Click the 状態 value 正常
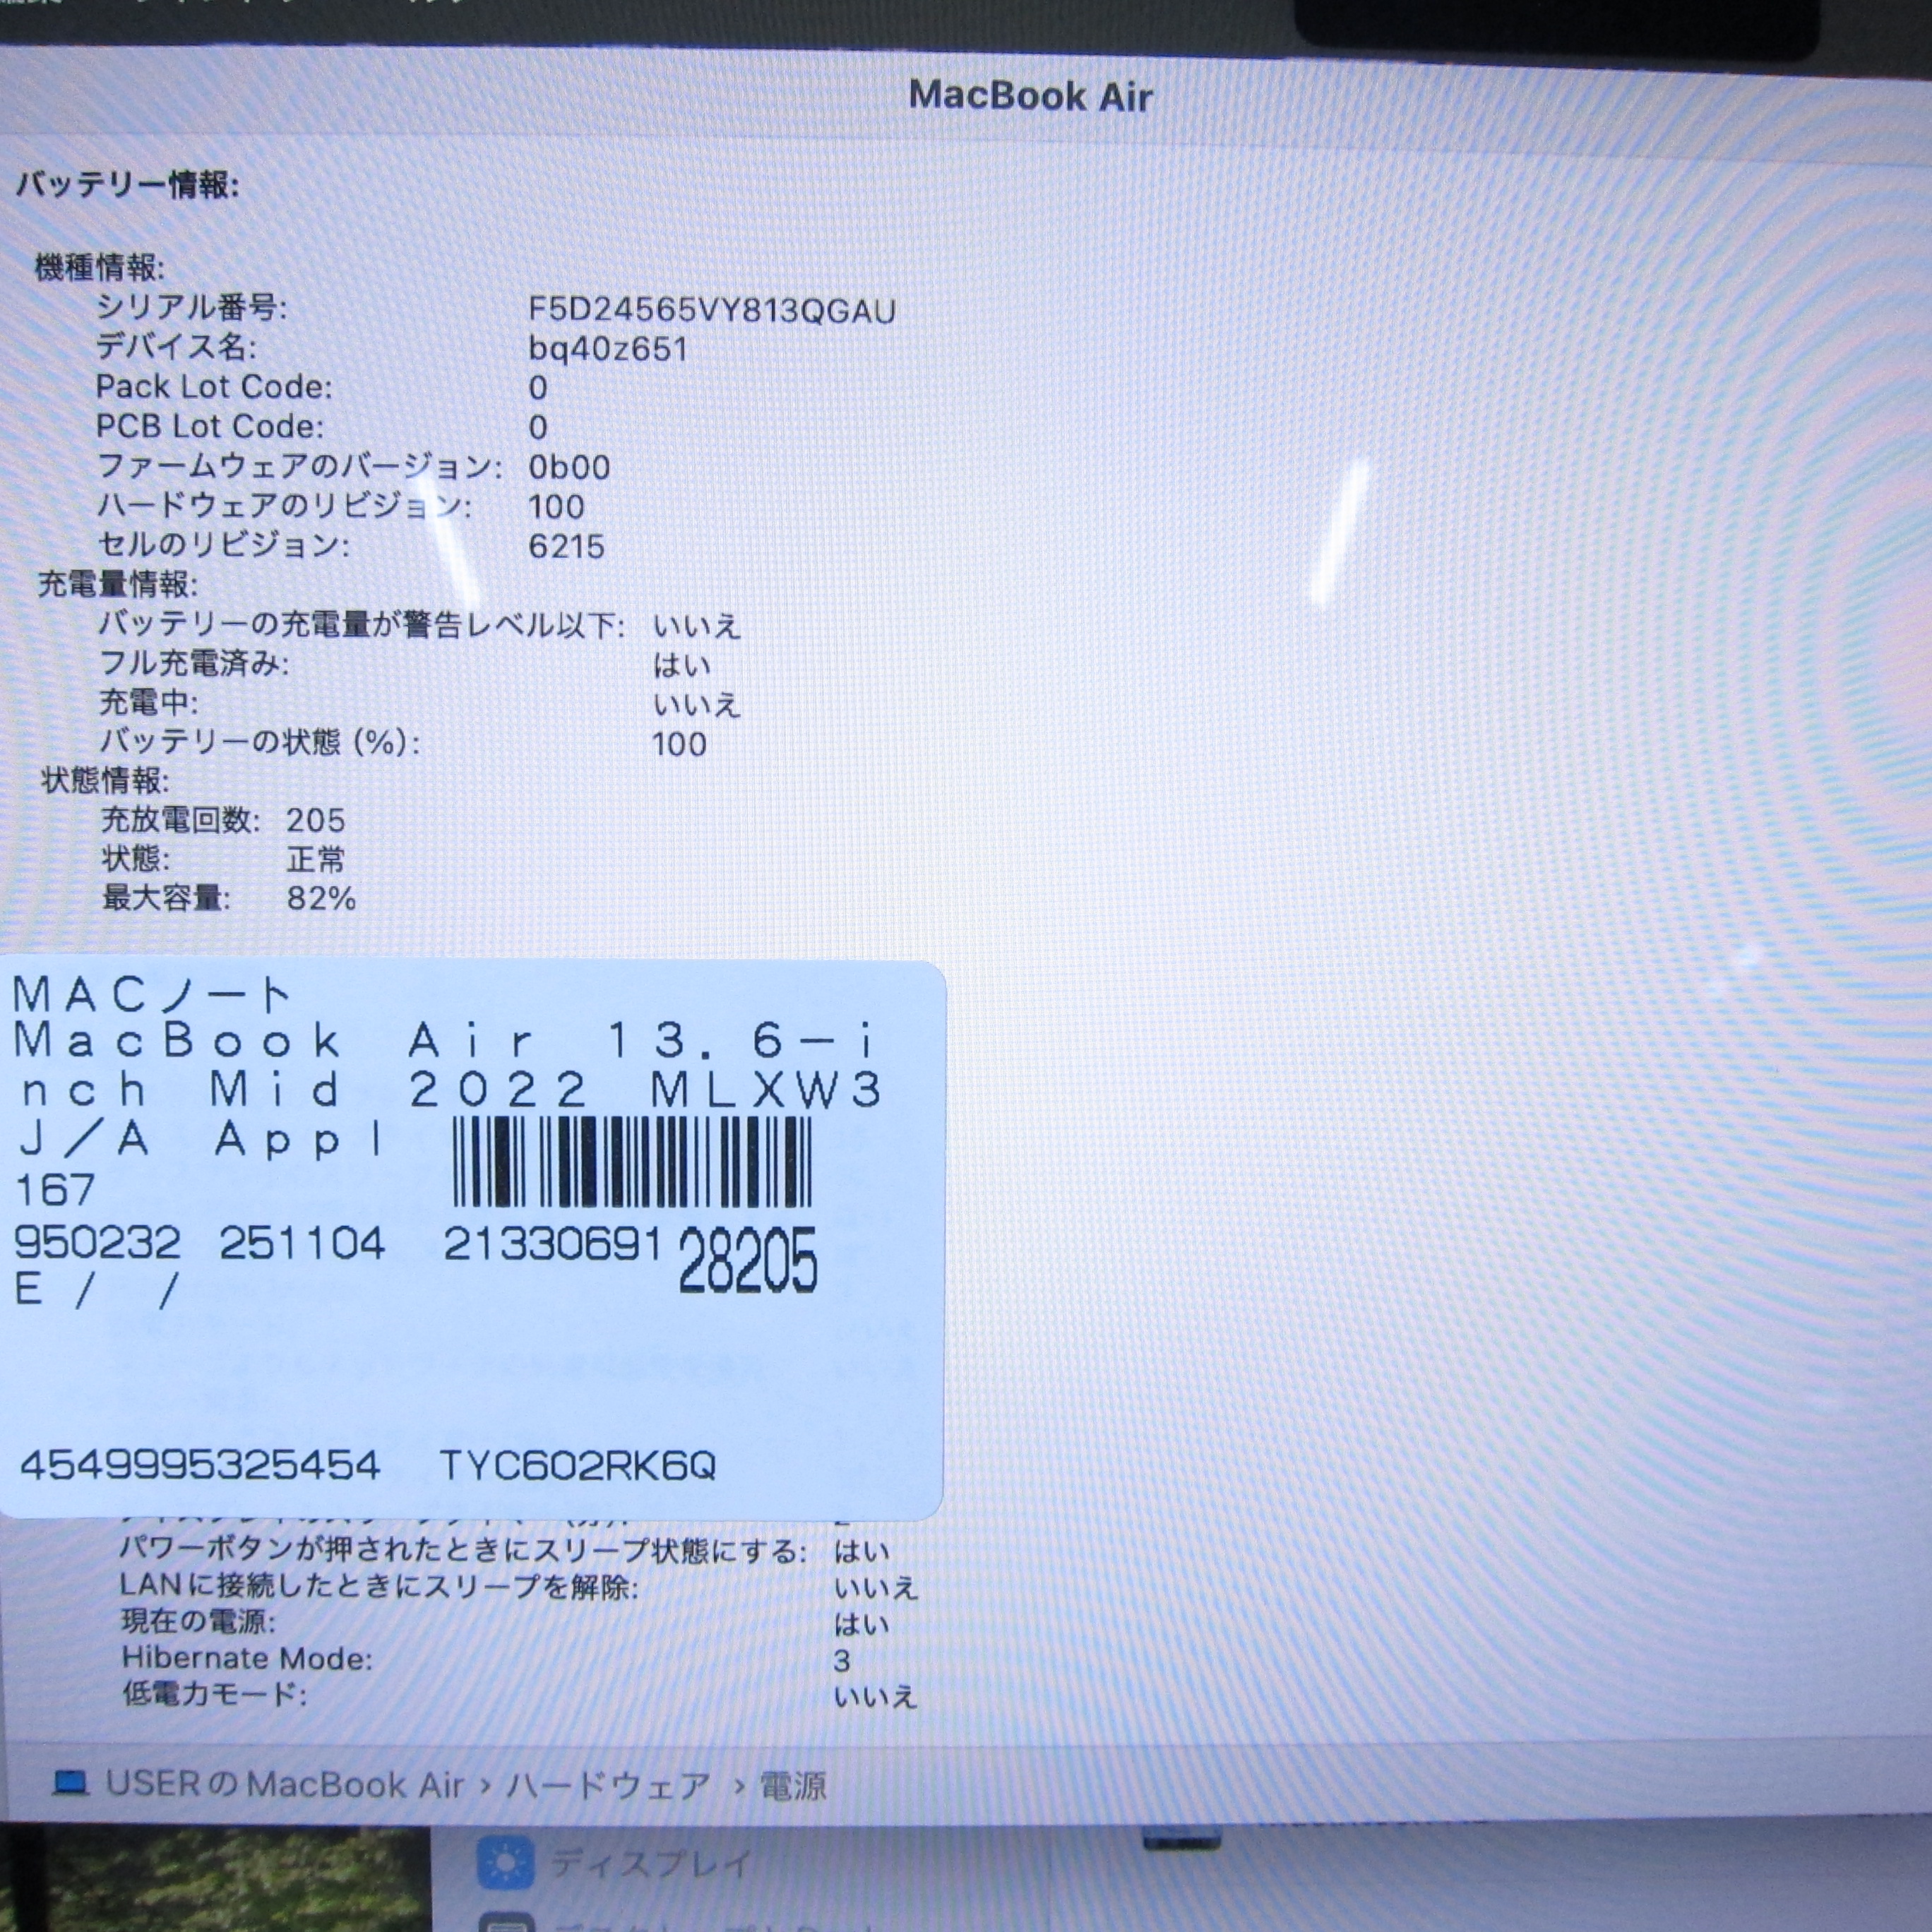Viewport: 1932px width, 1932px height. (x=315, y=860)
